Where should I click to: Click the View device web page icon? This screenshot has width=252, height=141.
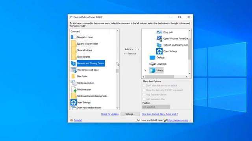click(x=74, y=70)
